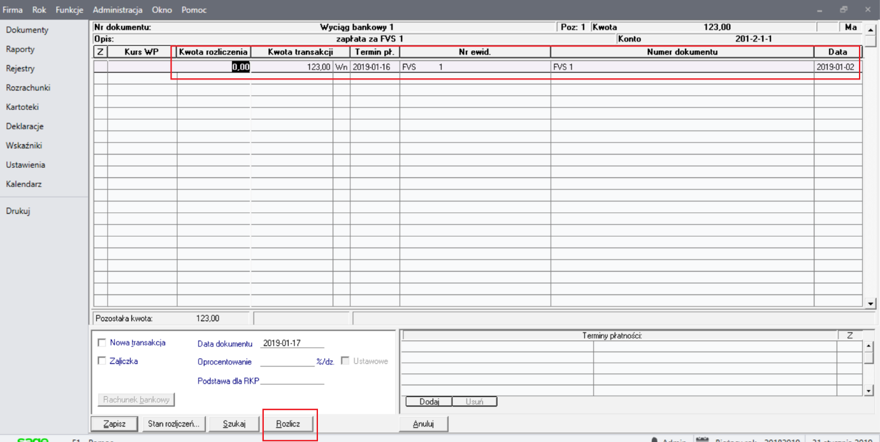This screenshot has width=880, height=442.
Task: Open Rozrachunki in the sidebar
Action: click(x=28, y=88)
